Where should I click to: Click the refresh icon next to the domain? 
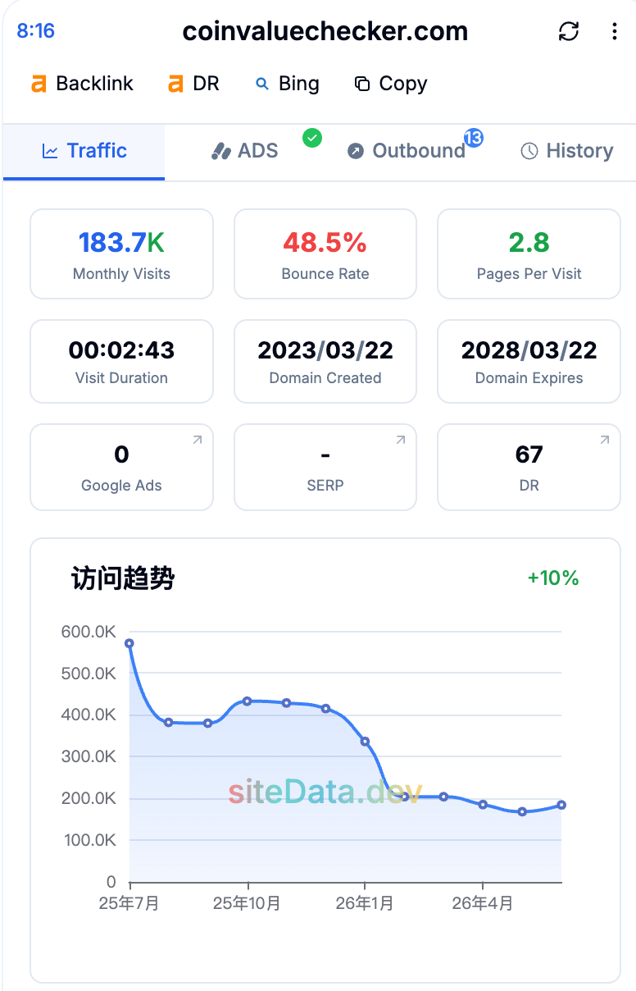pyautogui.click(x=569, y=31)
